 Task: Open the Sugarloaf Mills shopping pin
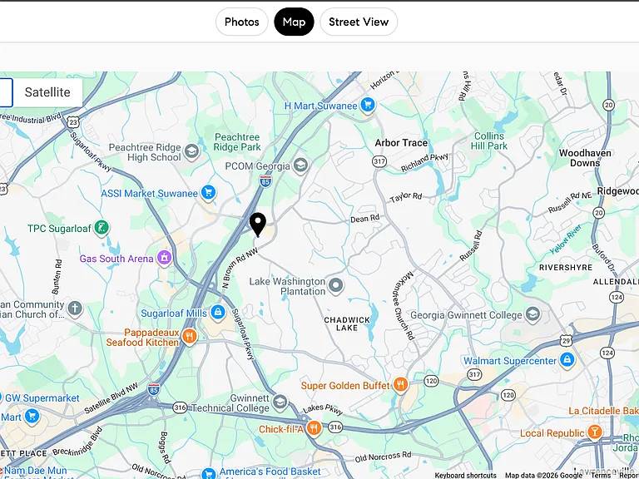point(218,313)
